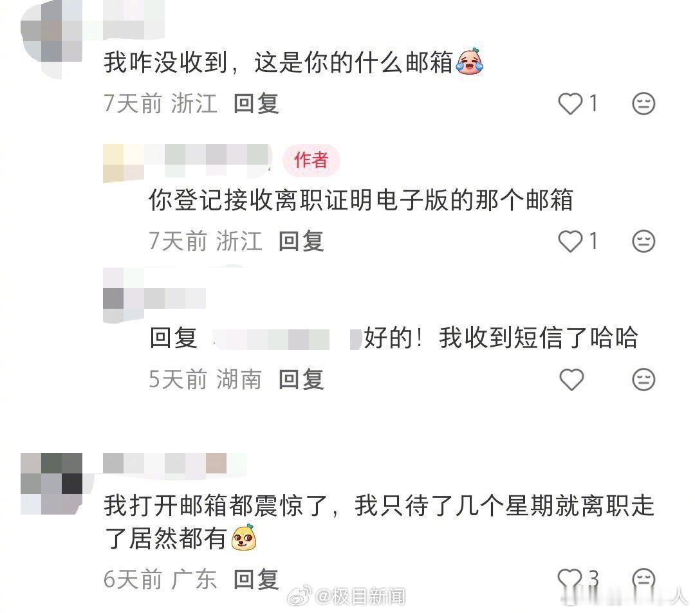Like the first Zhejiang comment with heart icon

(x=570, y=104)
